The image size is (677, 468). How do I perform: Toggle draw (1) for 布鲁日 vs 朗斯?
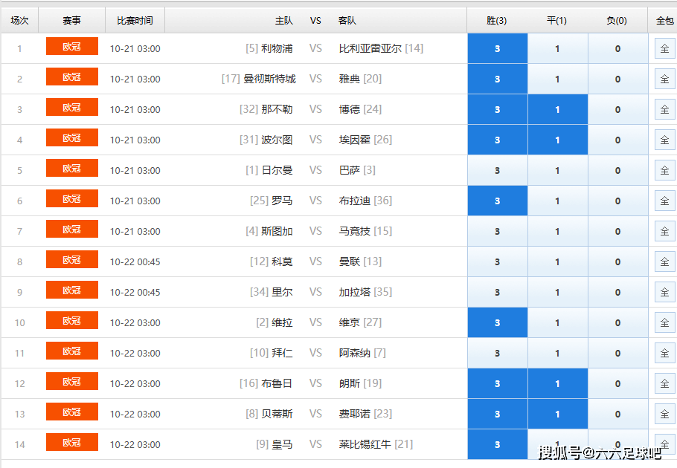pyautogui.click(x=557, y=383)
